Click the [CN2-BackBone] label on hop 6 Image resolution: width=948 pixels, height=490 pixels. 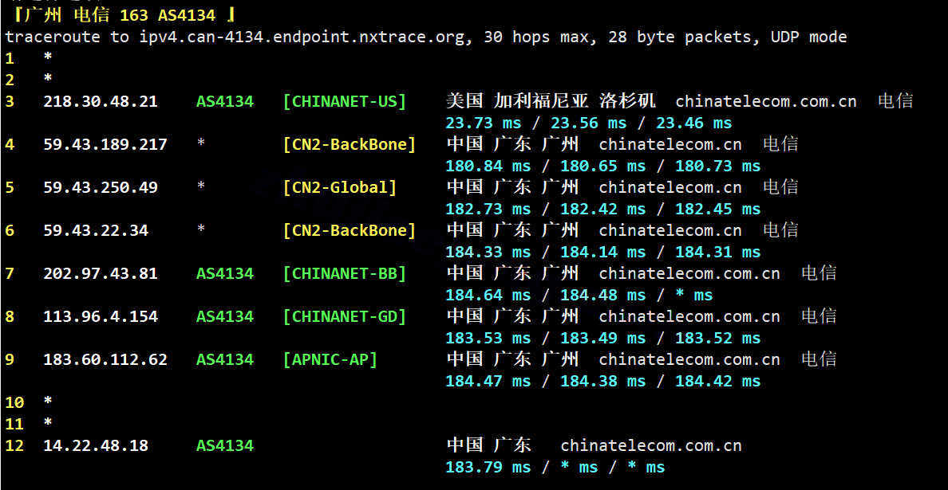(x=350, y=230)
